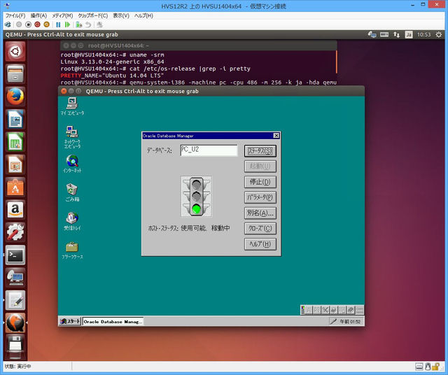
Task: Click the checkpoint icon in Hyper-V toolbar
Action: (79, 25)
